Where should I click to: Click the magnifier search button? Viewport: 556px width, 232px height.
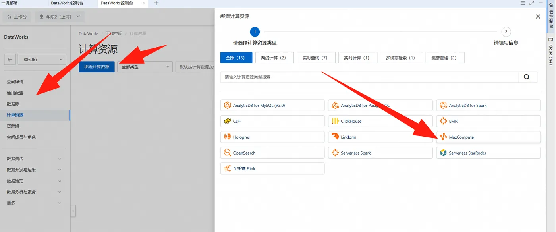[527, 77]
